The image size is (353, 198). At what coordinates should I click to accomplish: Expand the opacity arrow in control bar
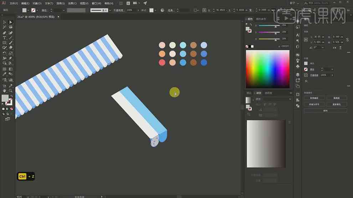pos(138,10)
